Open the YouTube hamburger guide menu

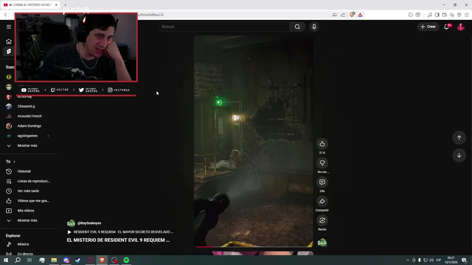(9, 26)
